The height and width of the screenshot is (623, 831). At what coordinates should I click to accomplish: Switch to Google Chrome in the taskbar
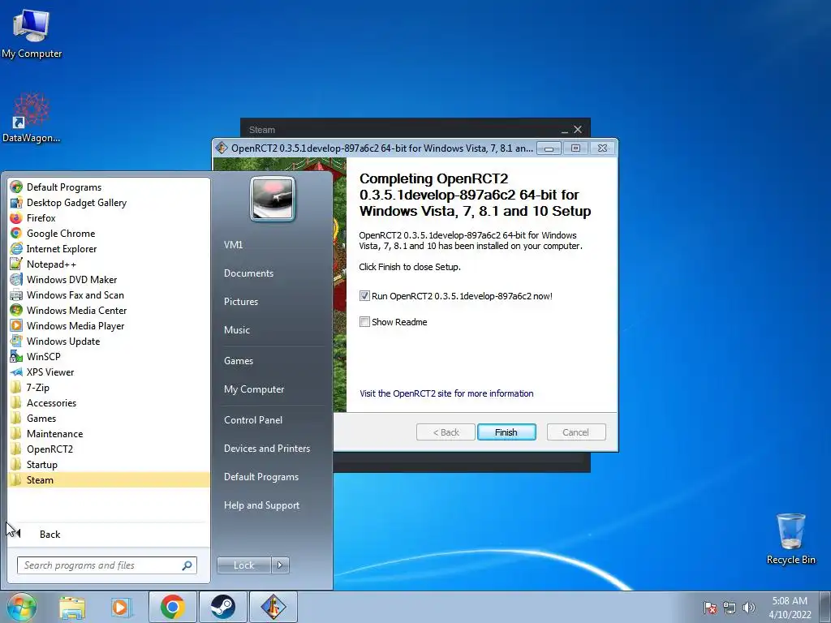(x=172, y=607)
